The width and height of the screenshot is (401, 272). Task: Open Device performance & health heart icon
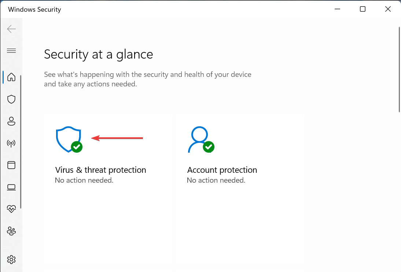pyautogui.click(x=11, y=209)
